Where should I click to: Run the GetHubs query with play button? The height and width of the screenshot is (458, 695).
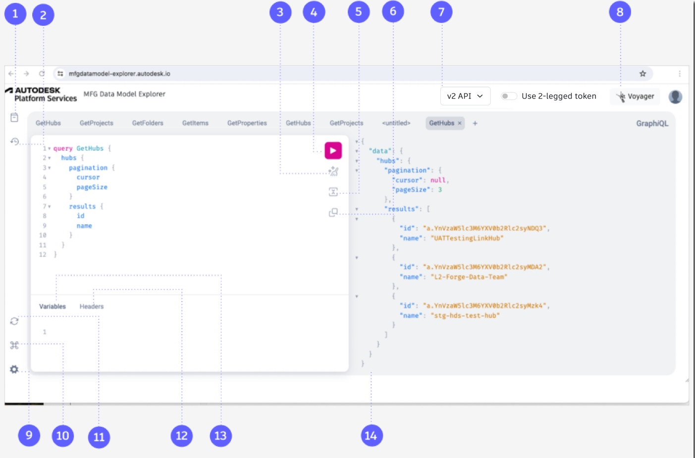[333, 151]
